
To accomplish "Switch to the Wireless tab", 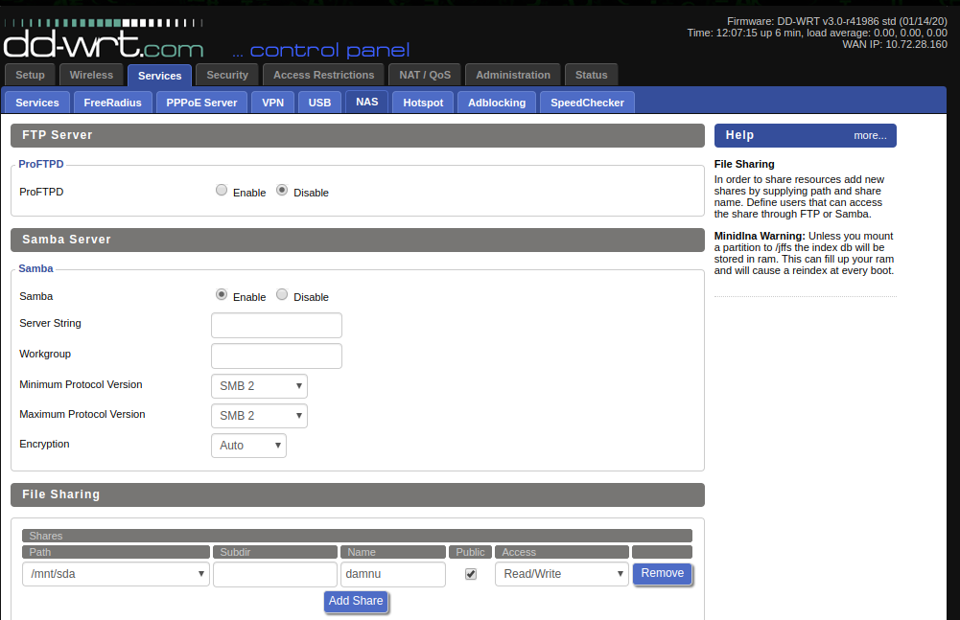I will tap(91, 75).
